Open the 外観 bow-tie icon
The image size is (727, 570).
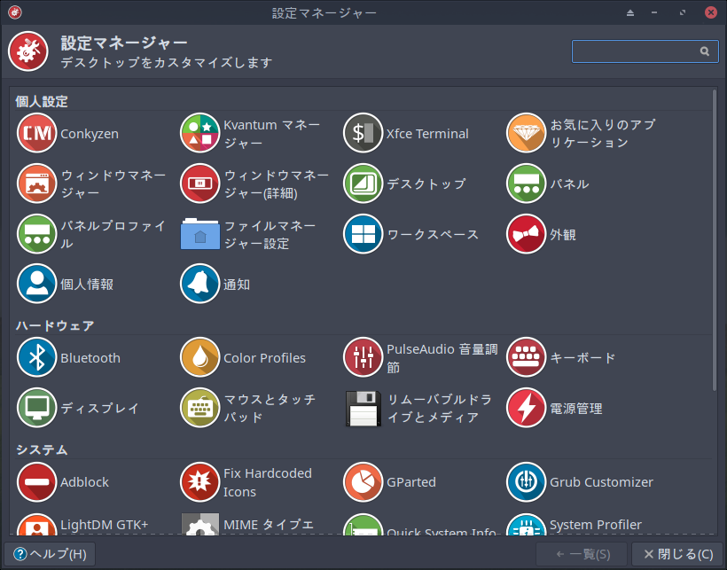click(x=527, y=234)
